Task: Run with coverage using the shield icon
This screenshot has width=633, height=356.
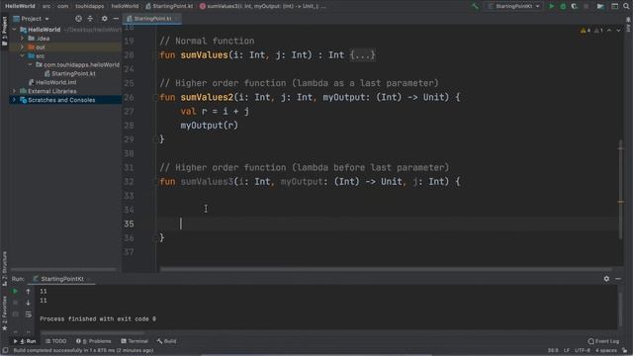Action: click(x=574, y=6)
